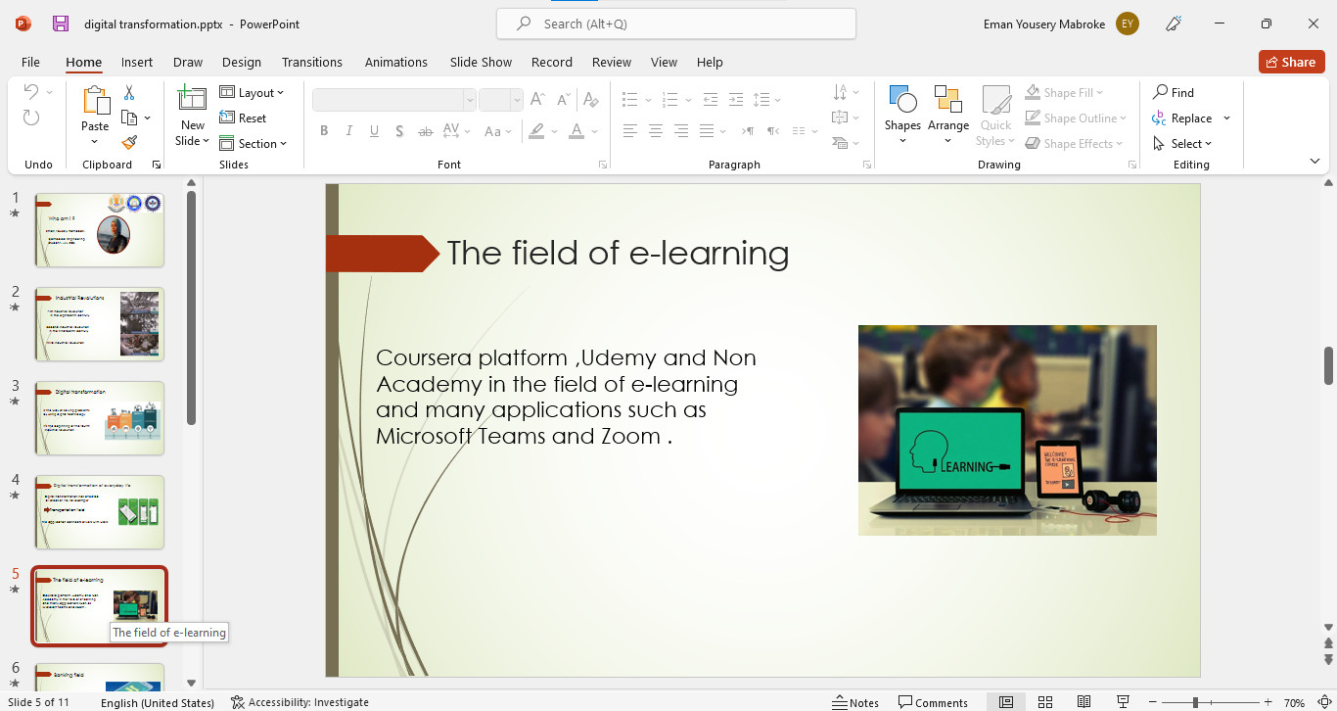
Task: Toggle bold formatting in Font group
Action: point(324,130)
